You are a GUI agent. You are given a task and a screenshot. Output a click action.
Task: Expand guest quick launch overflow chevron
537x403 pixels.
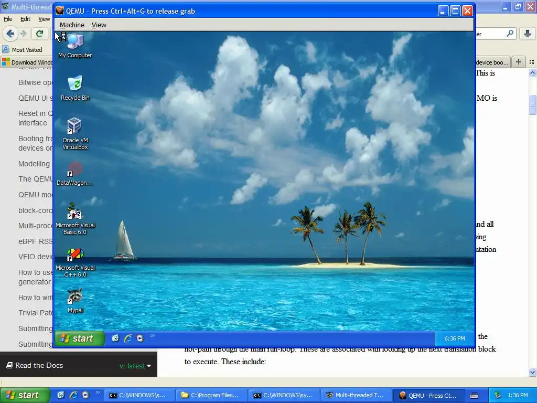[x=153, y=335]
